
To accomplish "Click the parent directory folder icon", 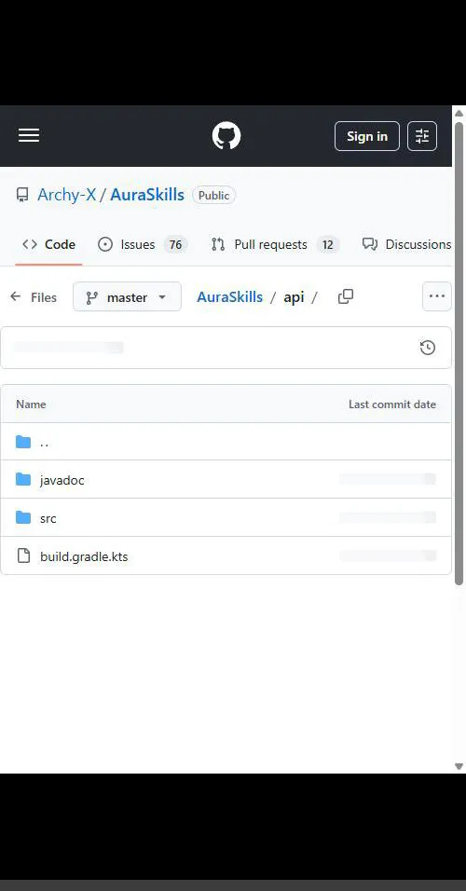I will pyautogui.click(x=23, y=442).
